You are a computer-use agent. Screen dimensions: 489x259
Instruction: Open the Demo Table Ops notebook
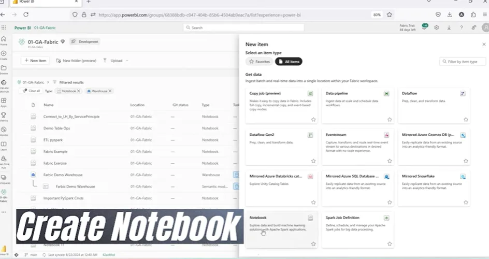point(57,128)
